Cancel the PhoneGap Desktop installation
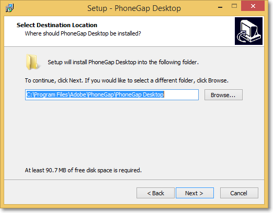Screen dimensions: 273x213 pos(239,193)
